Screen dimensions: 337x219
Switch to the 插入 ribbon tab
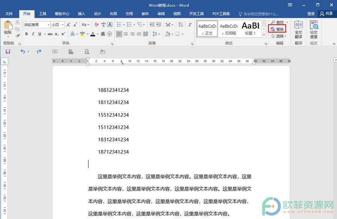point(81,14)
